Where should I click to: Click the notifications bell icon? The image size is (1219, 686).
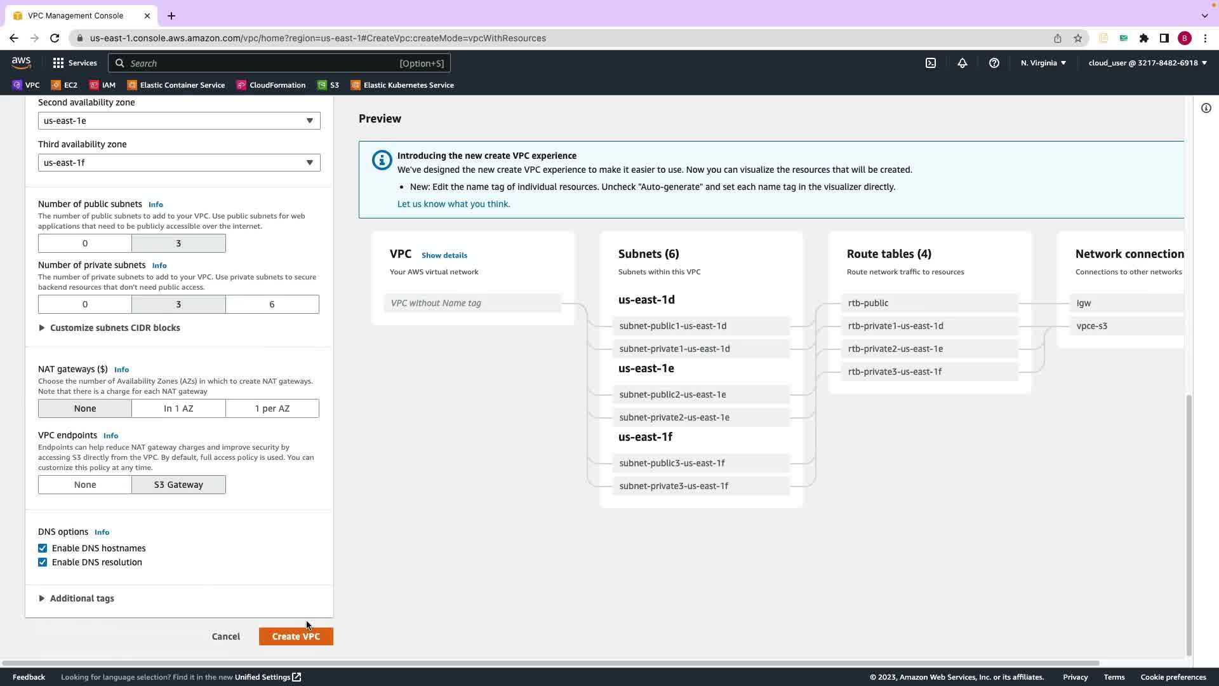pos(963,63)
